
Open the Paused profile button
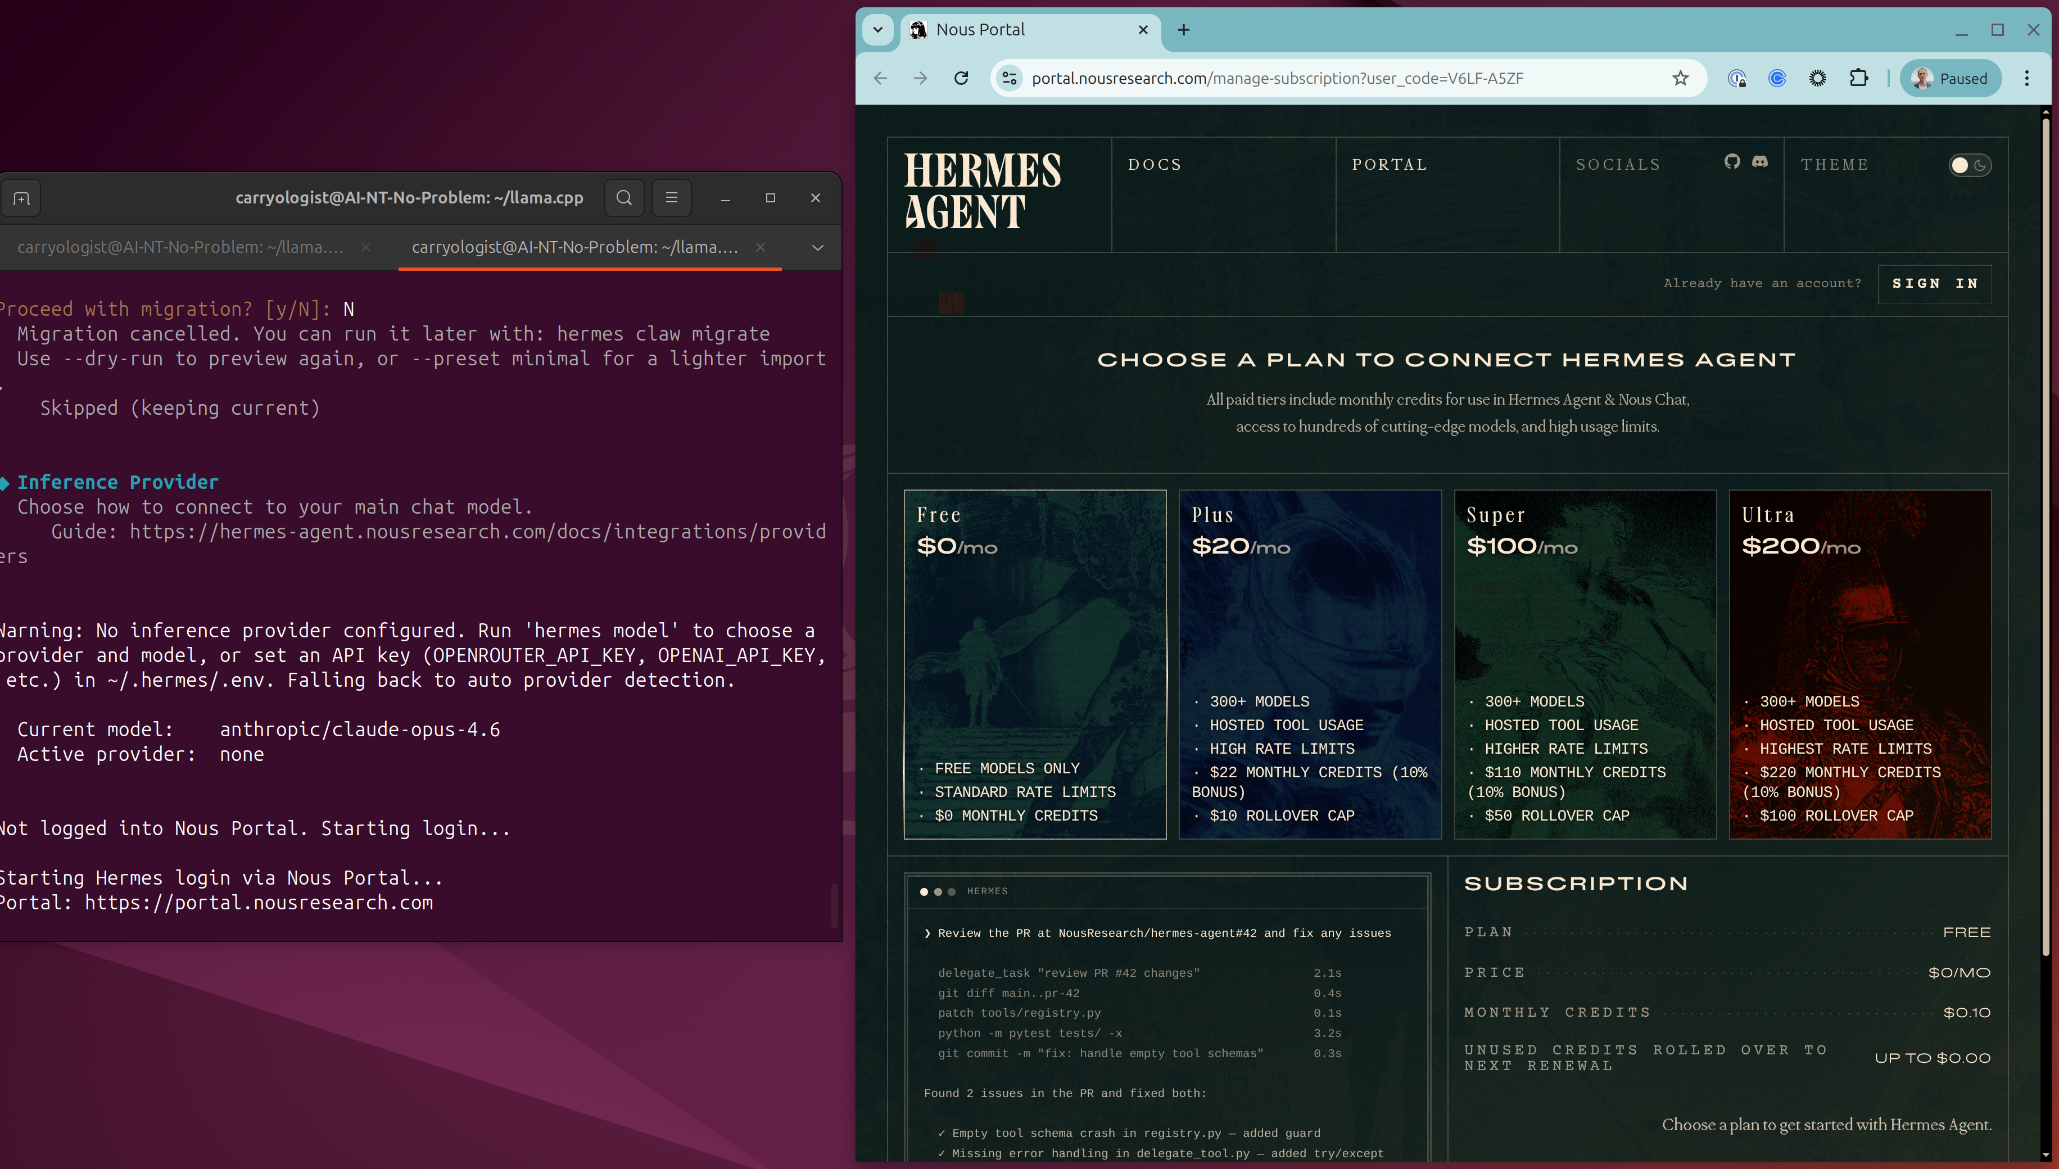tap(1950, 78)
